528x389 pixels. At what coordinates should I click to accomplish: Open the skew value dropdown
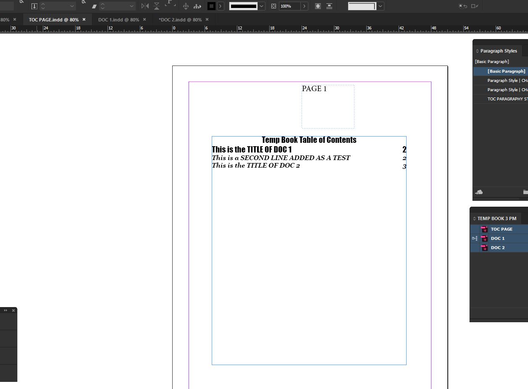point(131,6)
